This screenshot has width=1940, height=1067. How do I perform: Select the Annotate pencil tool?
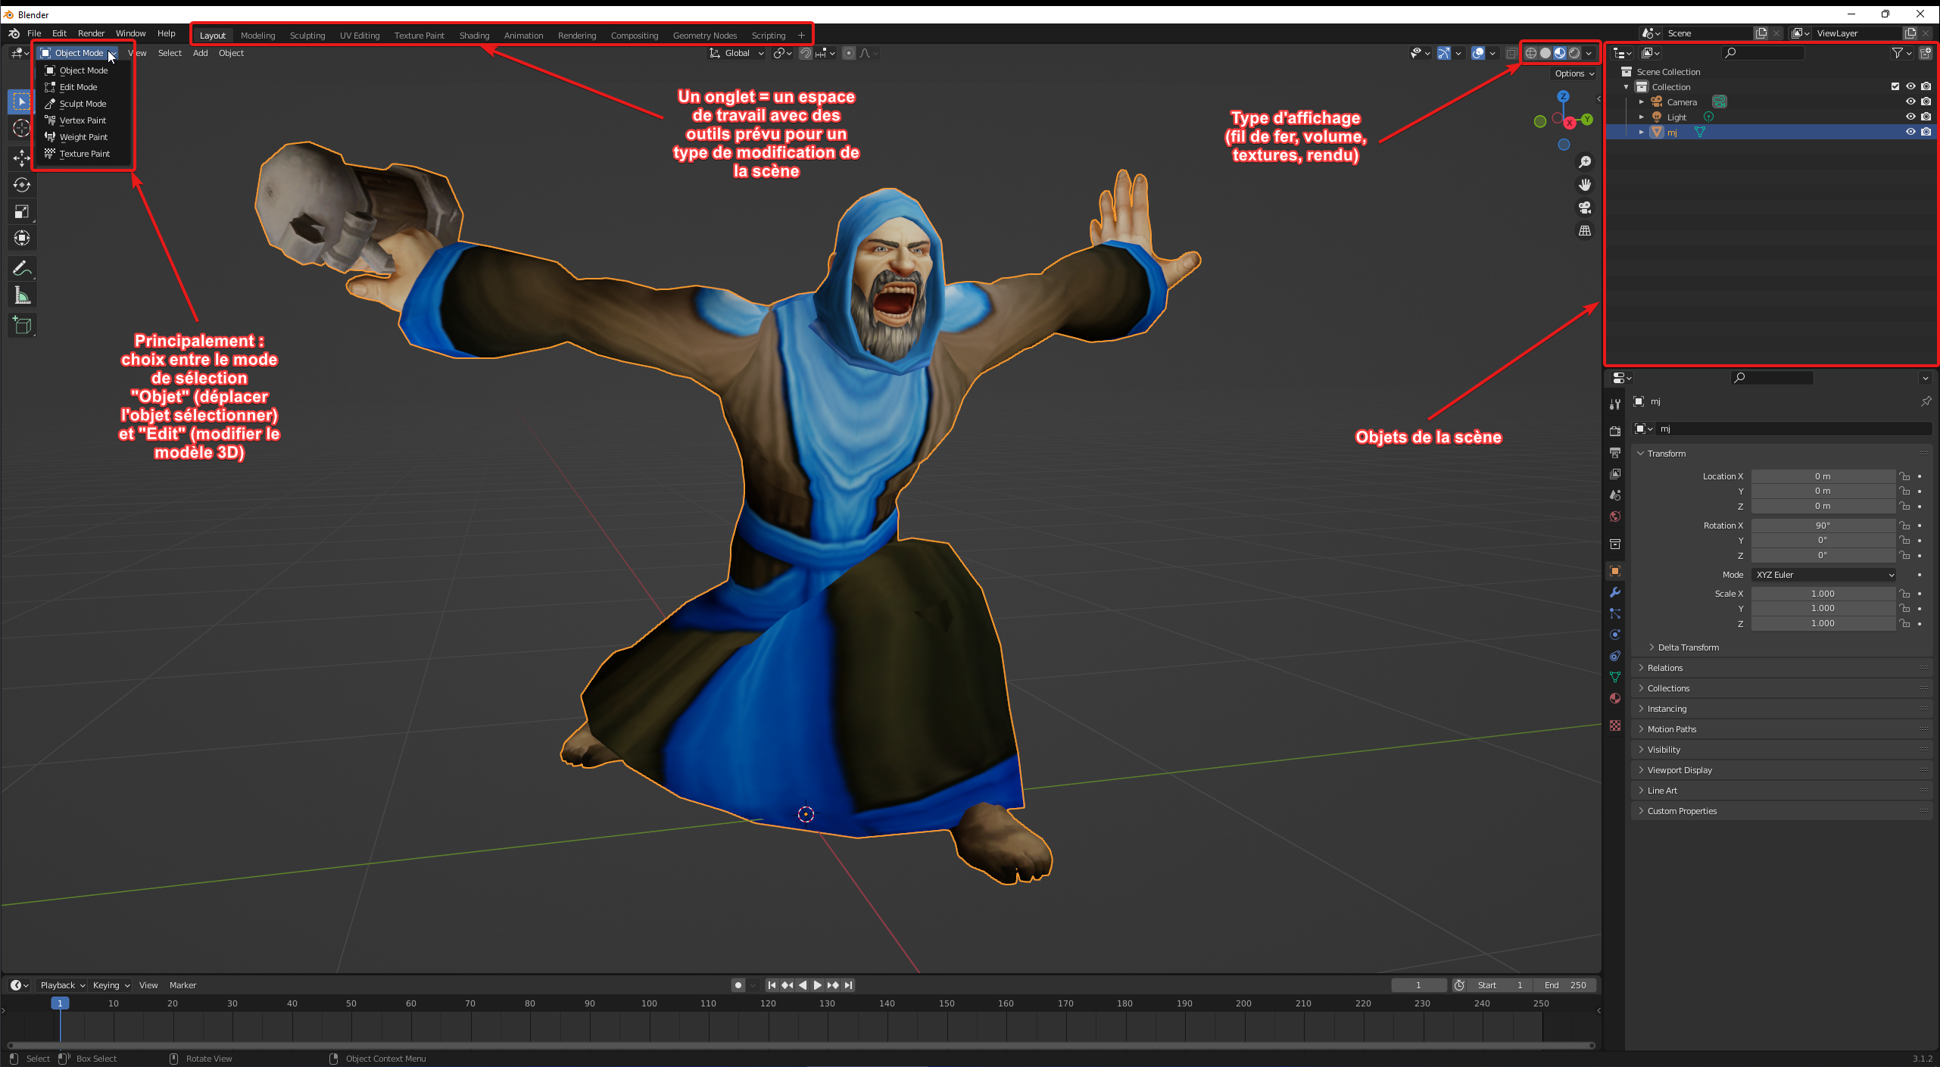(21, 269)
